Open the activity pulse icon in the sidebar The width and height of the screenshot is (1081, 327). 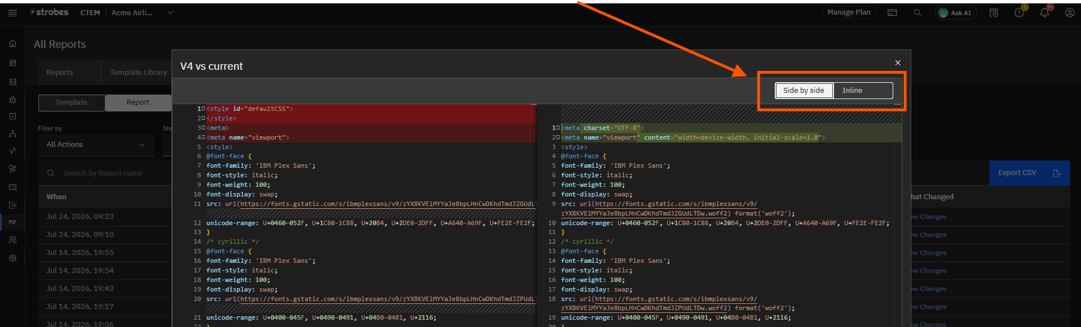point(12,151)
